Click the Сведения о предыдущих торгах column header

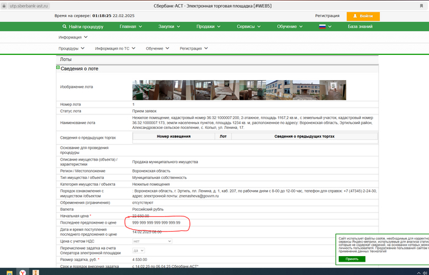(304, 136)
